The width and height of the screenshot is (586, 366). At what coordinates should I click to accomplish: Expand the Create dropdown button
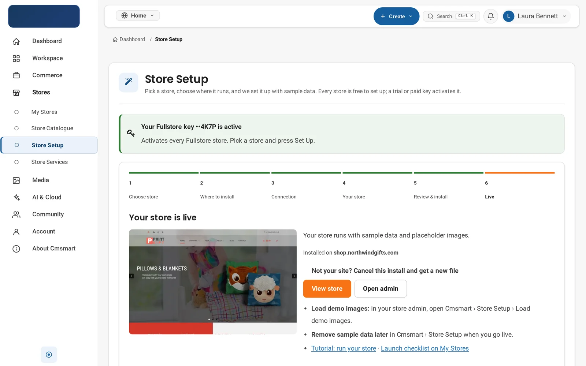(396, 16)
